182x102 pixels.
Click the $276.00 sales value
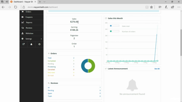[x=74, y=22]
